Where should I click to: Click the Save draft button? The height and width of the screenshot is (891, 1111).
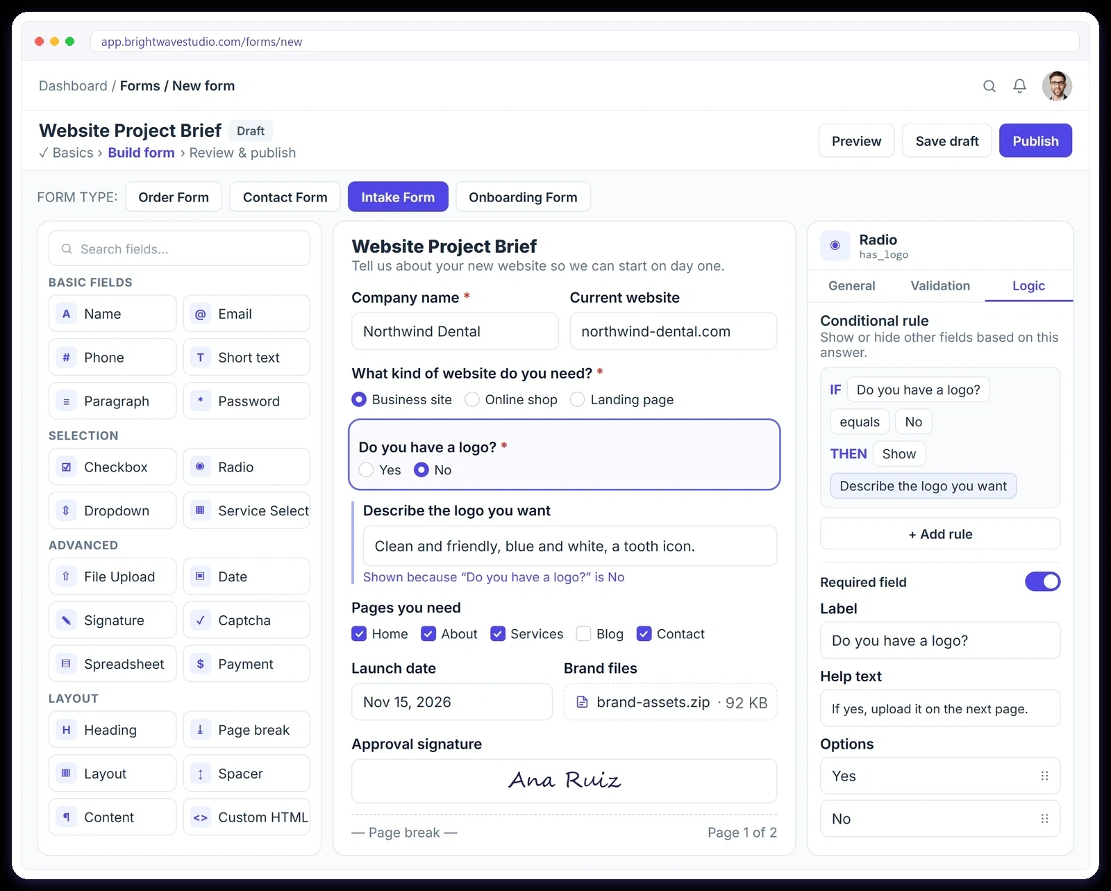pos(947,141)
